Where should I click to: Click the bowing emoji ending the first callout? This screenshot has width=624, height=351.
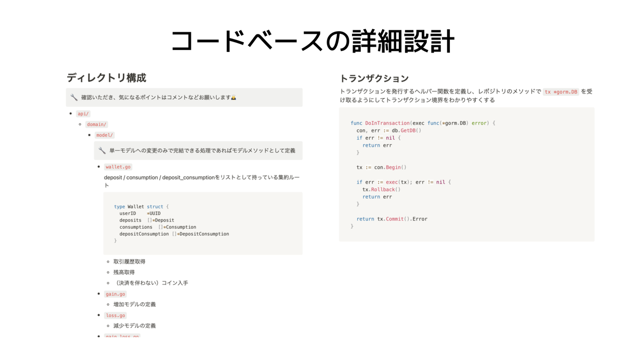pyautogui.click(x=233, y=97)
